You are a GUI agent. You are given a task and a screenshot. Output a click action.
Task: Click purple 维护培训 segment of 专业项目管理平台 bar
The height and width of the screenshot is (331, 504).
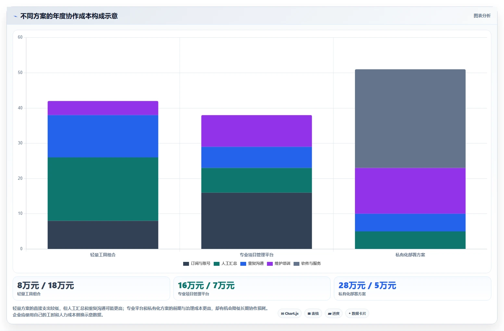point(257,131)
